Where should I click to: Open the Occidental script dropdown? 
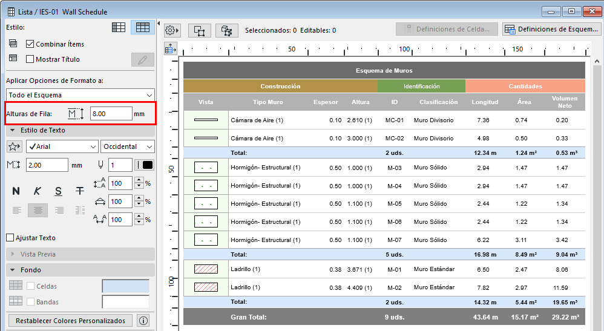click(x=128, y=146)
